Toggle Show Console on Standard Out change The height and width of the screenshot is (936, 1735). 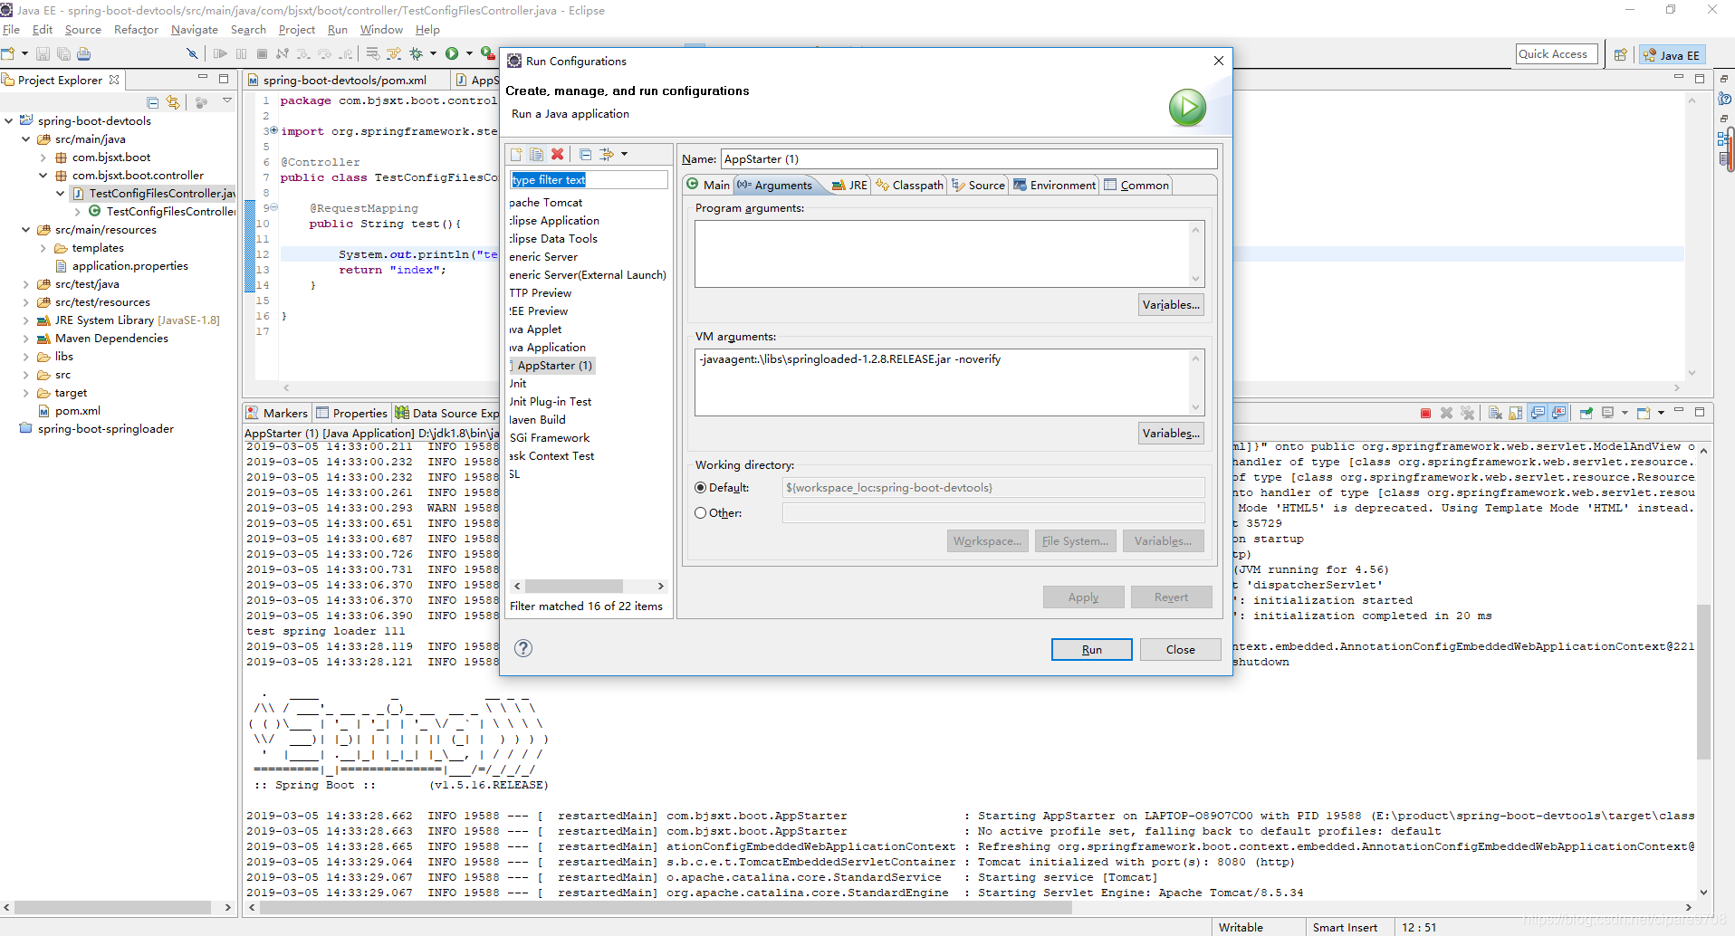[x=1538, y=414]
